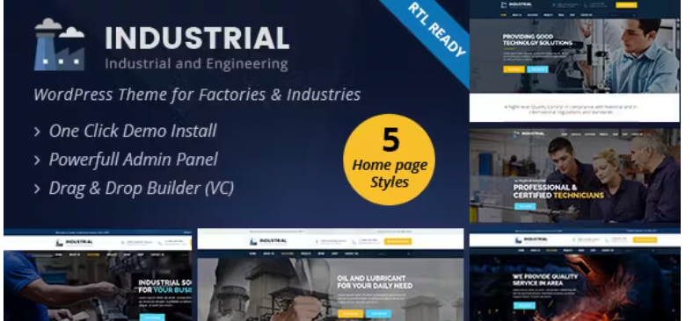Open the 'Industrial Solutions' homepage preview
The height and width of the screenshot is (321, 693).
(x=98, y=275)
